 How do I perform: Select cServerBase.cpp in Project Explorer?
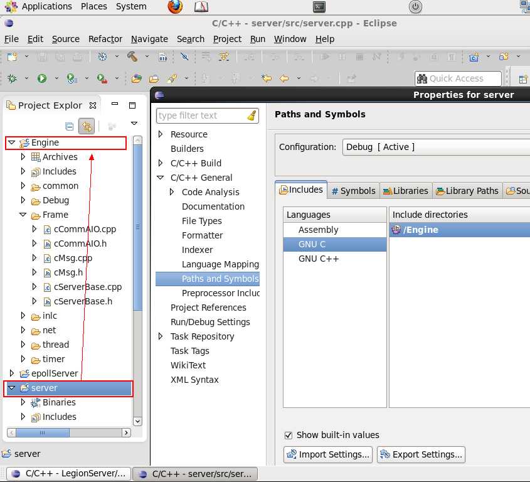(88, 287)
